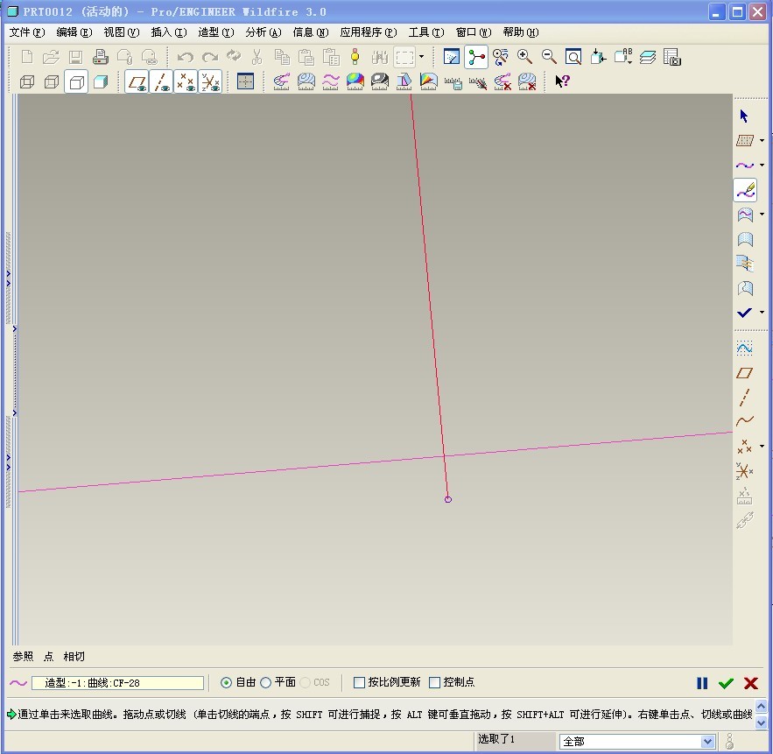The width and height of the screenshot is (773, 754).
Task: Open the shaded curvature analysis icon
Action: tap(355, 81)
